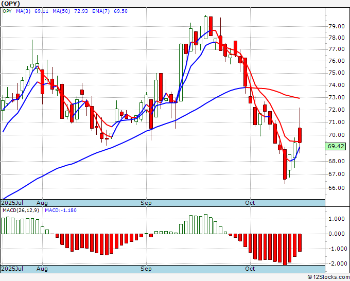Screen dimensions: 350x281
Task: Select the MA(3) legend label
Action: tap(23, 11)
